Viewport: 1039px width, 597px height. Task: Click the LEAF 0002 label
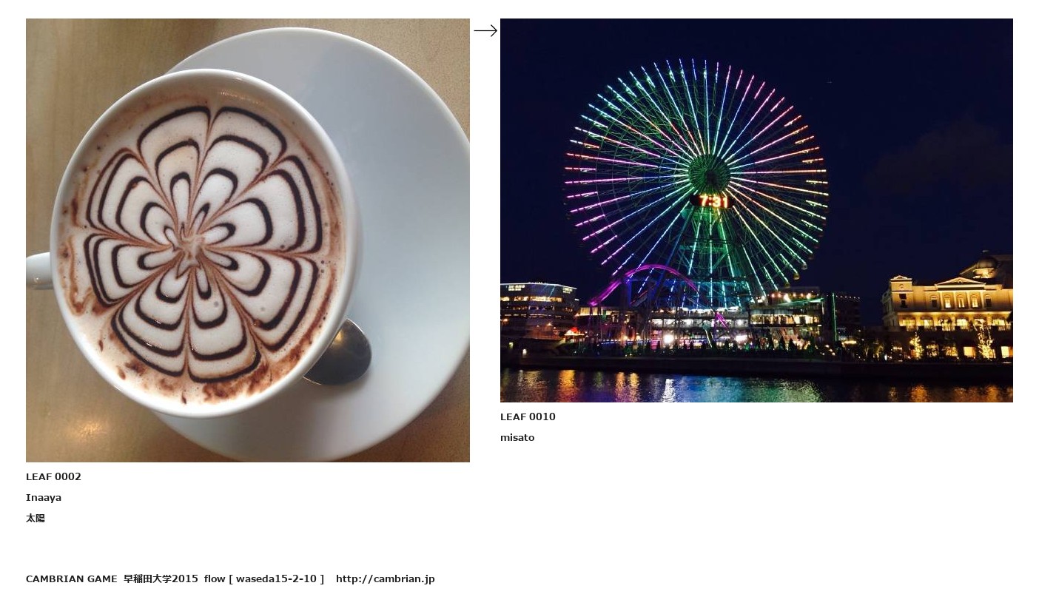[53, 476]
